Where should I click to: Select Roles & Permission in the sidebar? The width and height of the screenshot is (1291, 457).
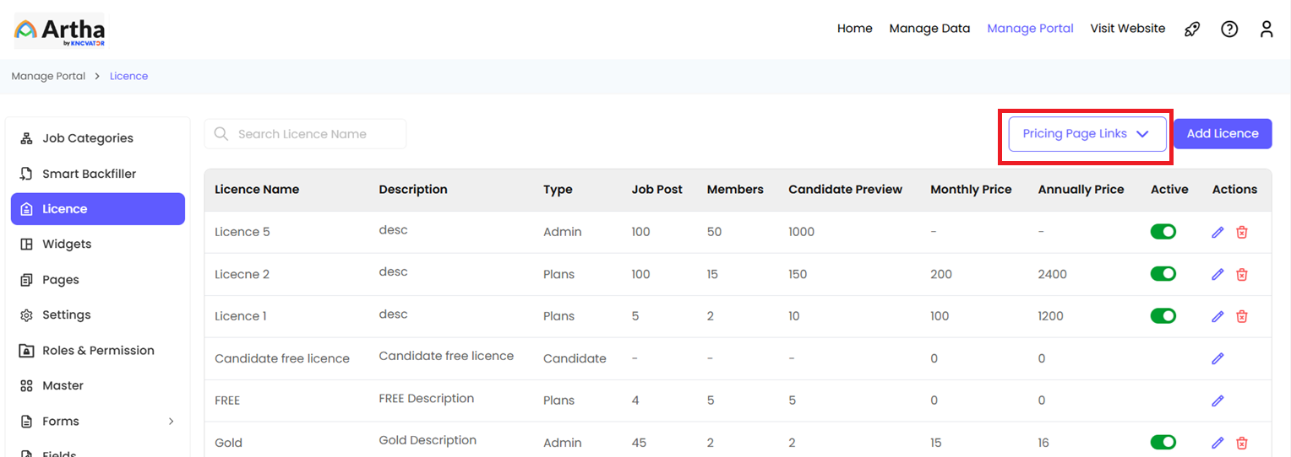tap(98, 351)
